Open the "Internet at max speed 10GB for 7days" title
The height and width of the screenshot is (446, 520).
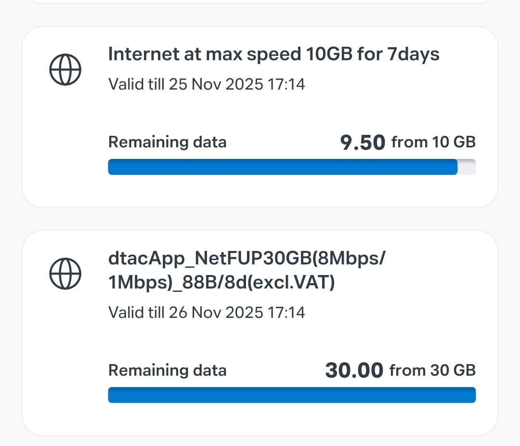click(x=273, y=54)
